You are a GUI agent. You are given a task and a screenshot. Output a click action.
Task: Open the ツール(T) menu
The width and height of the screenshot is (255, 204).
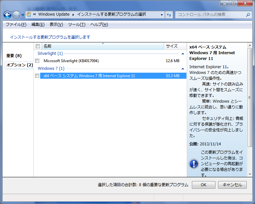point(76,25)
